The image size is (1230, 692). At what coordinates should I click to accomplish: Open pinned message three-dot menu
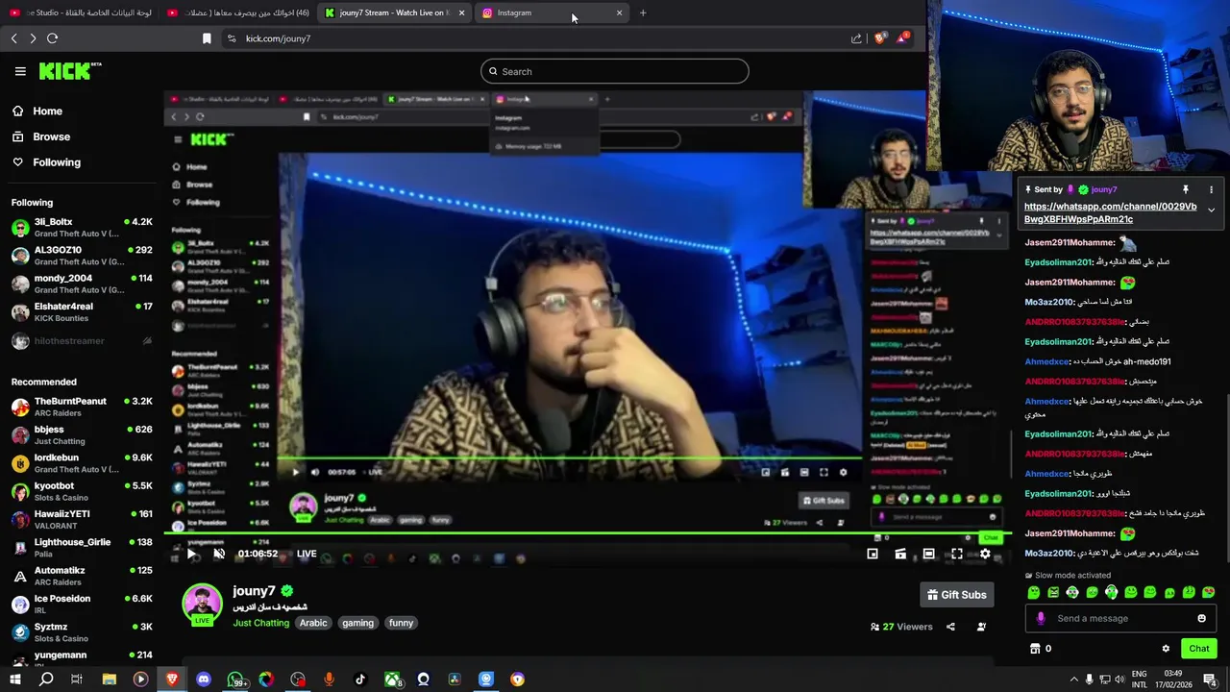point(1211,189)
